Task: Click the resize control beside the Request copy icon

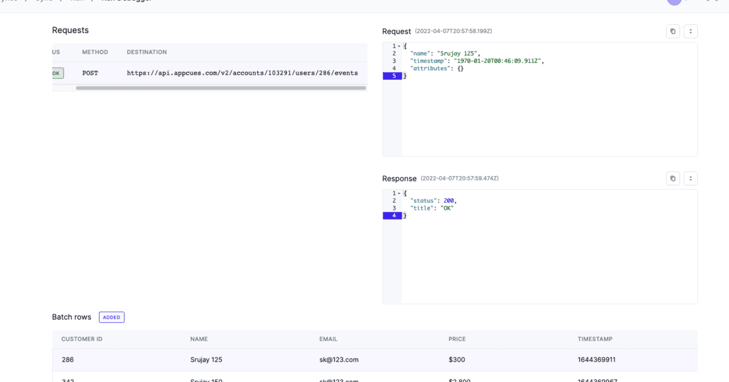Action: click(x=690, y=31)
